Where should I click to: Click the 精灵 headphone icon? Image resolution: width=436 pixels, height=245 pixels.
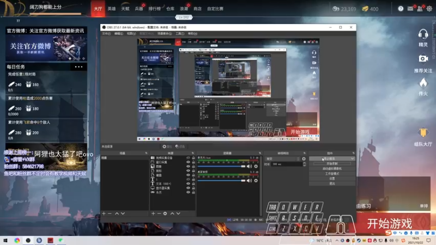pyautogui.click(x=423, y=35)
